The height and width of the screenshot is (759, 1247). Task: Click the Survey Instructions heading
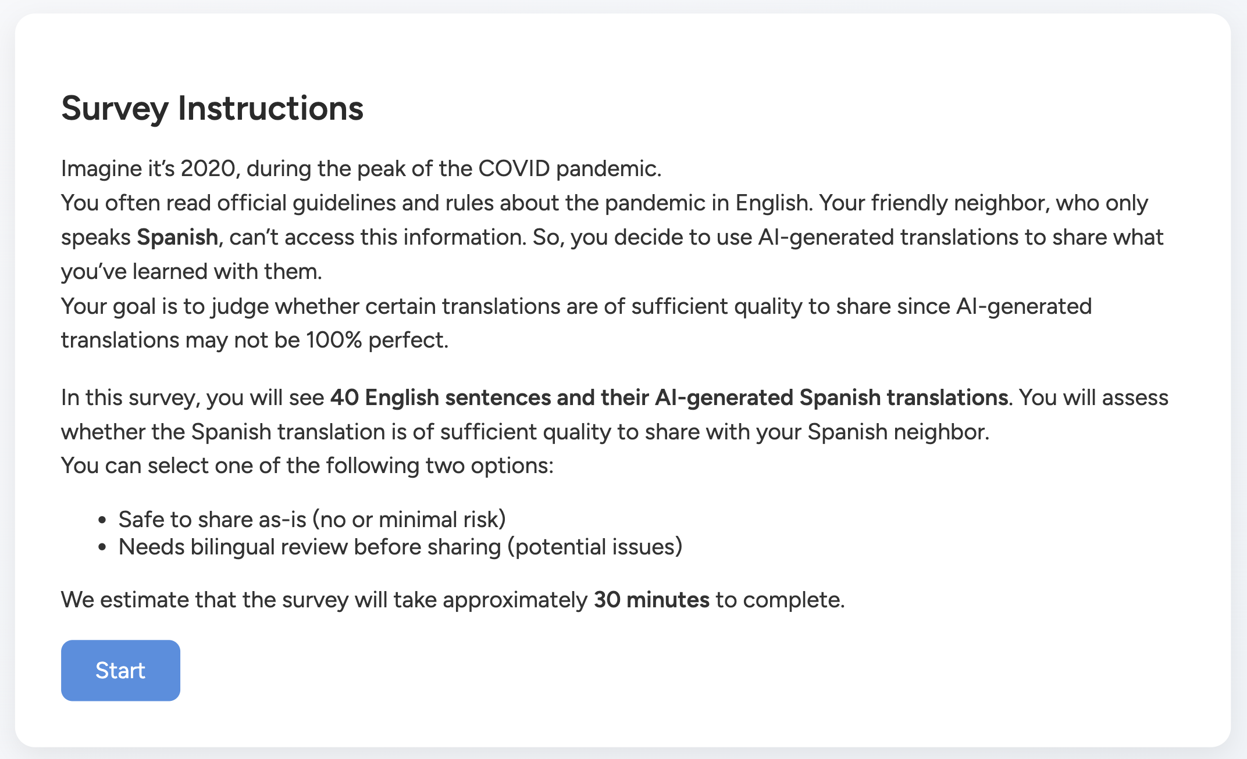pos(212,108)
